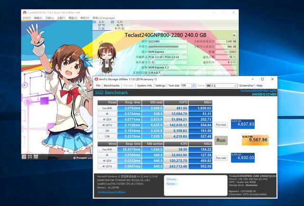The width and height of the screenshot is (304, 206).
Task: Click the Read Seq 4MB speed 1,926.62
Action: (200, 108)
